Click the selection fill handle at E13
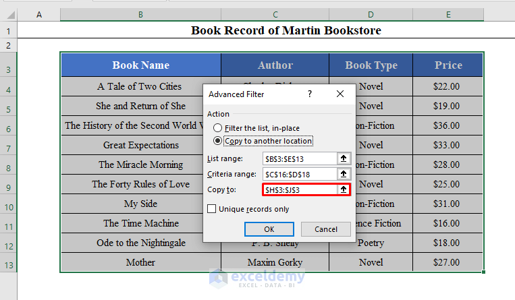Viewport: 515px width, 300px height. (483, 272)
